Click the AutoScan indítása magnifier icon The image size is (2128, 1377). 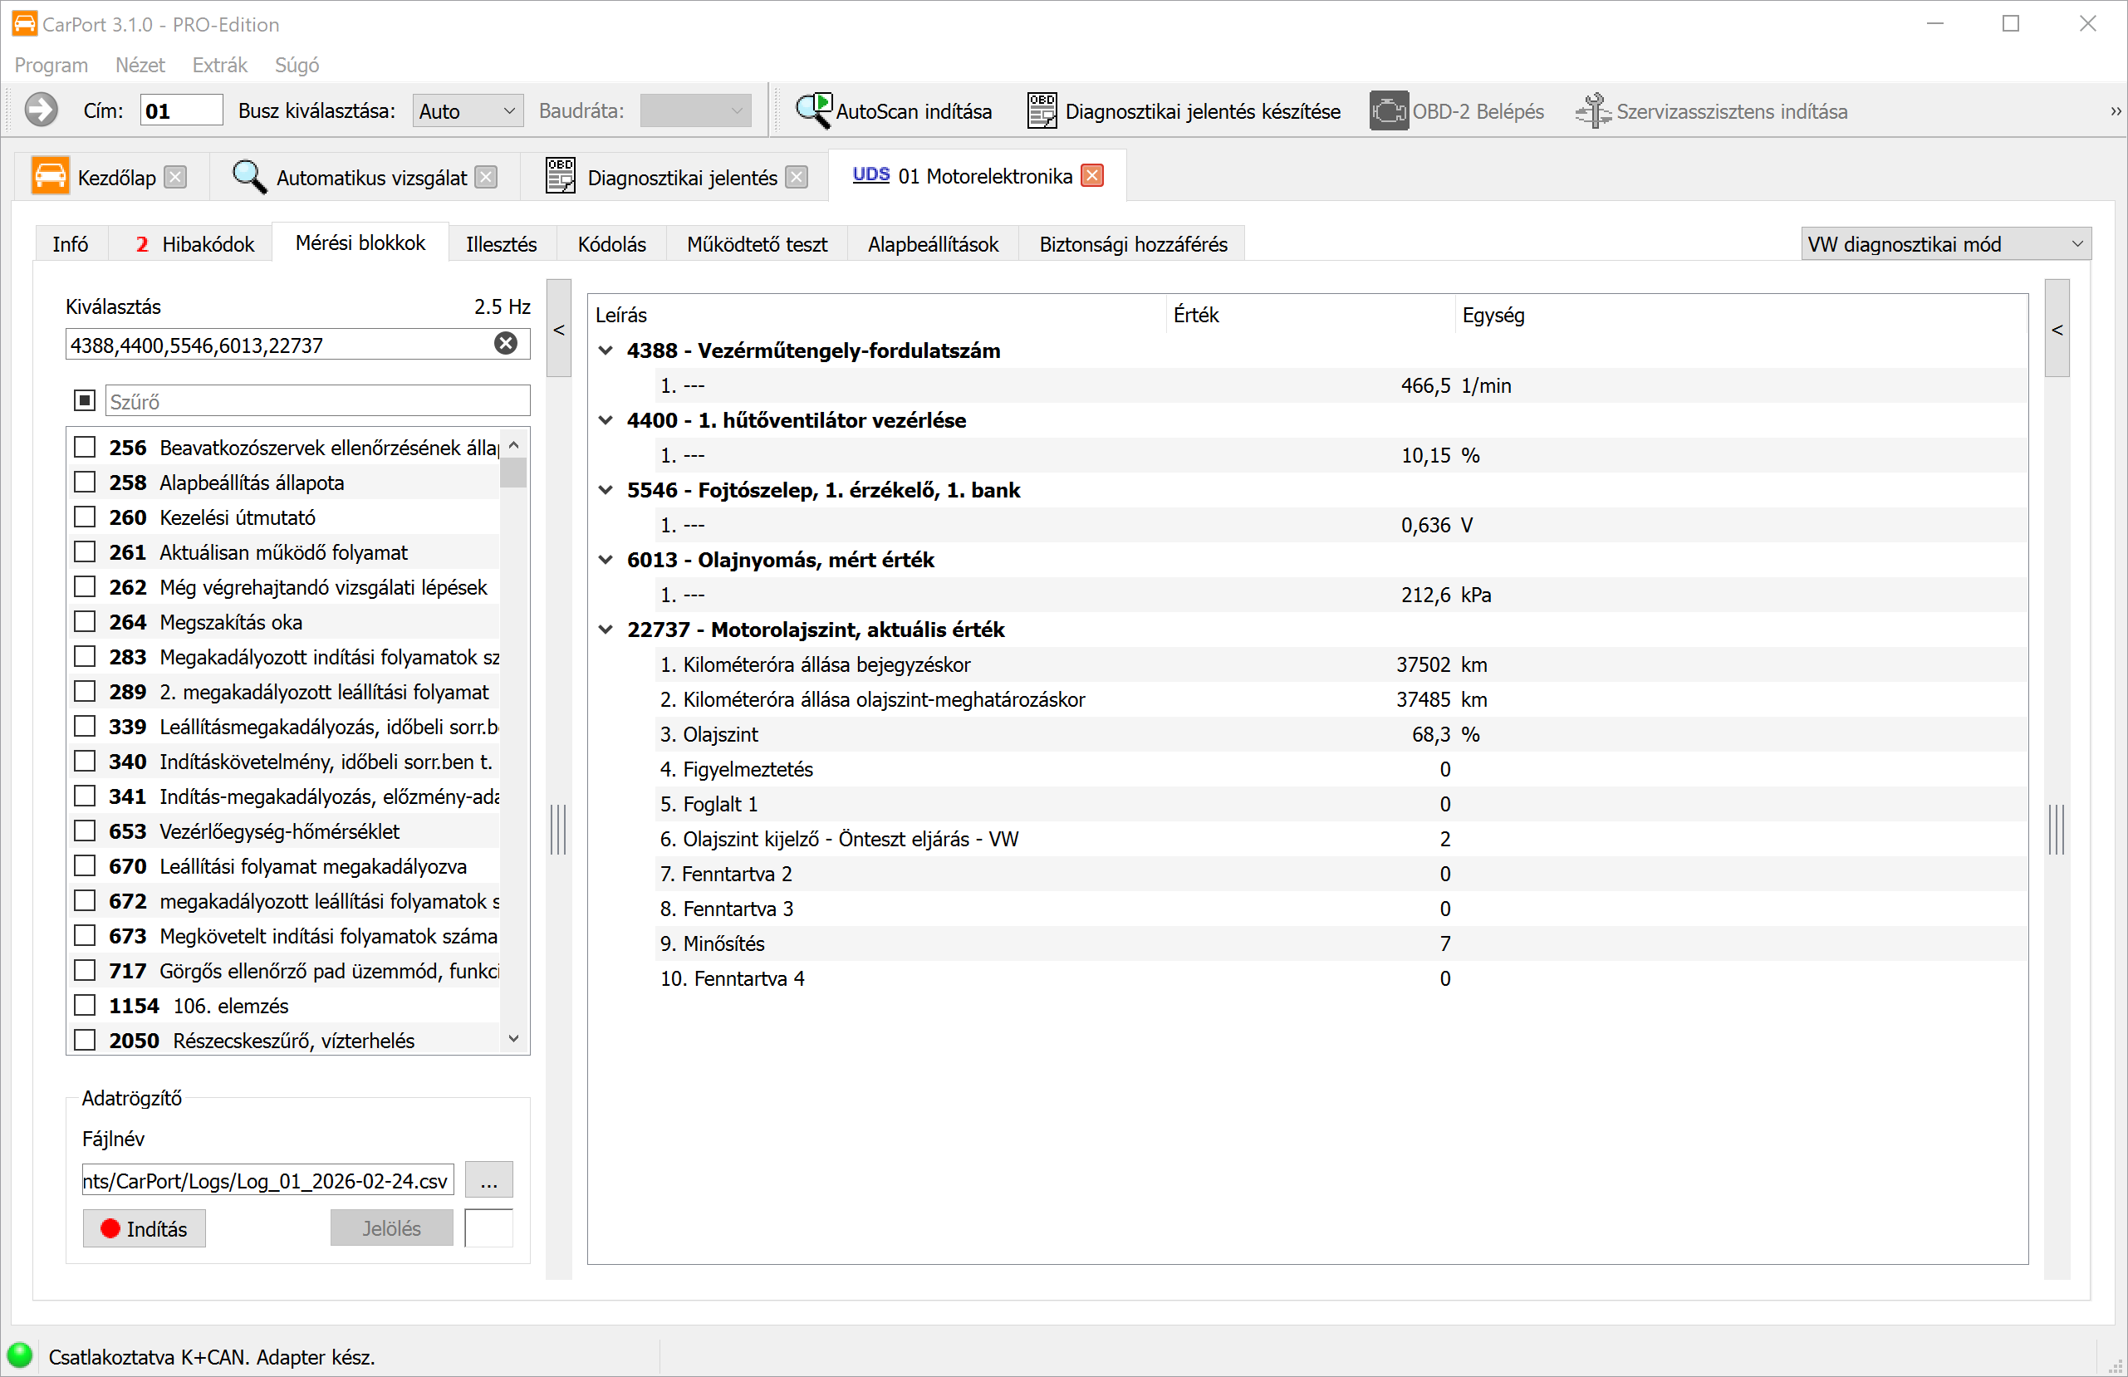click(814, 111)
